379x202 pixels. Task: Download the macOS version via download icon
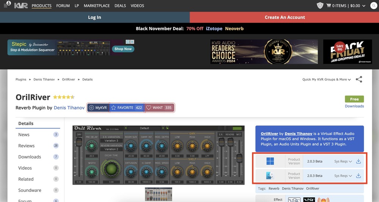[359, 176]
